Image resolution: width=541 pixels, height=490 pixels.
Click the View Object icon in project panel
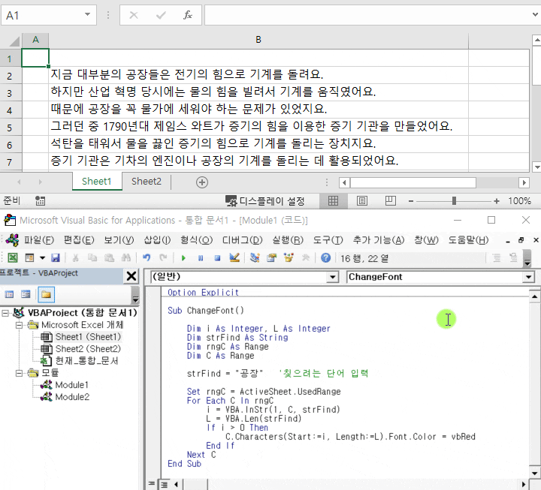pyautogui.click(x=26, y=294)
